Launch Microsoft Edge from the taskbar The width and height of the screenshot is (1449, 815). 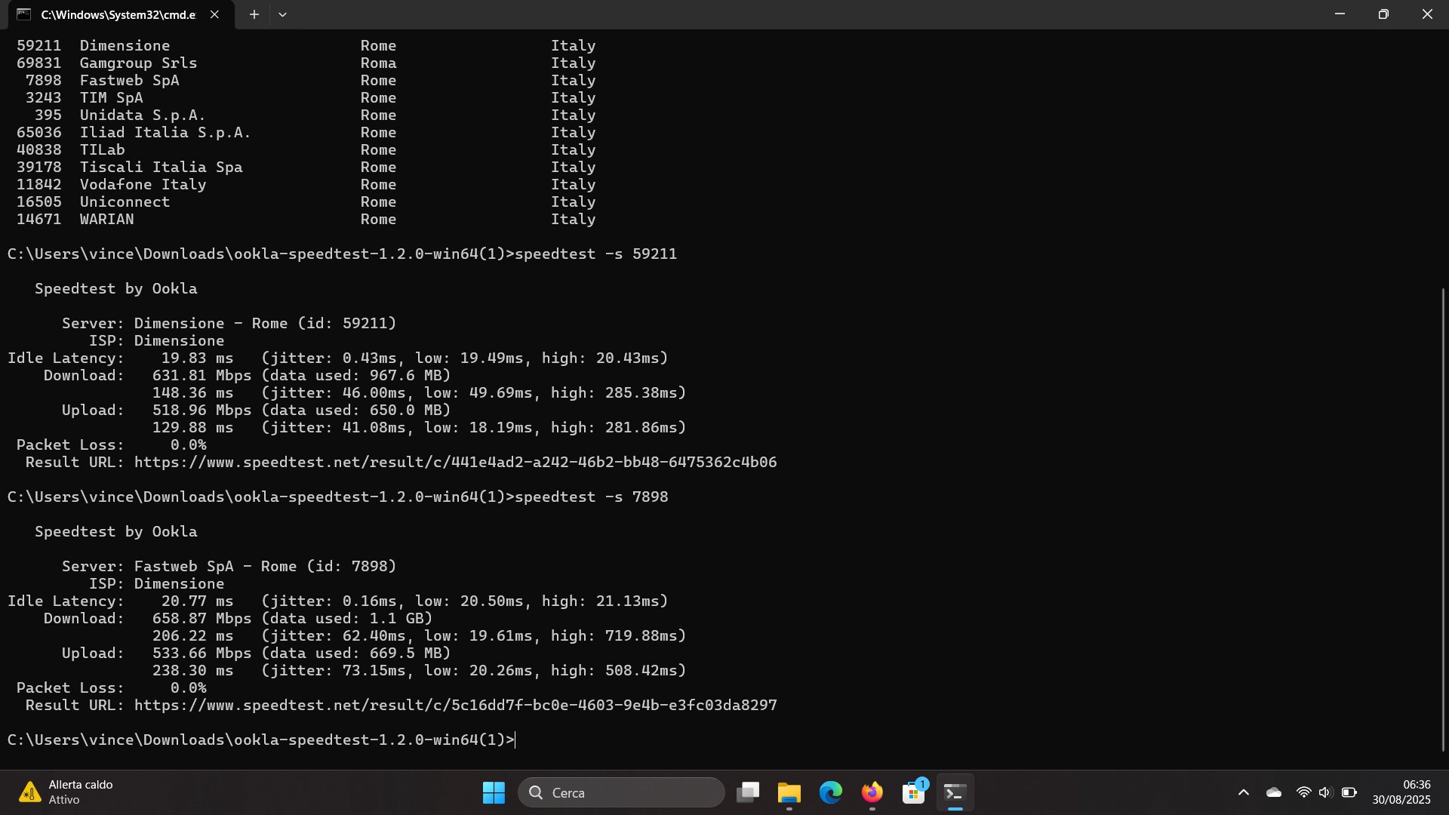coord(831,792)
